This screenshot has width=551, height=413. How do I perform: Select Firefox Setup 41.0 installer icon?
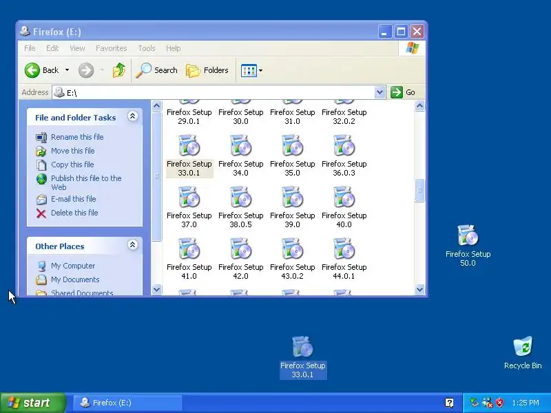click(189, 248)
